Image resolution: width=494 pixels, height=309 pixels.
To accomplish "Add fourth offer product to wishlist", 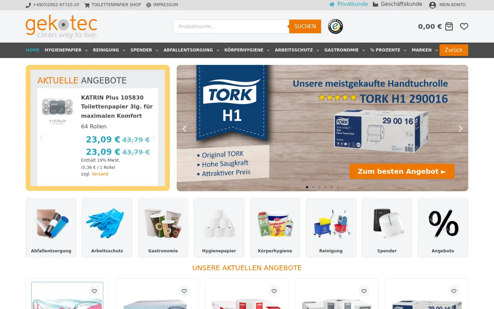I will [364, 291].
